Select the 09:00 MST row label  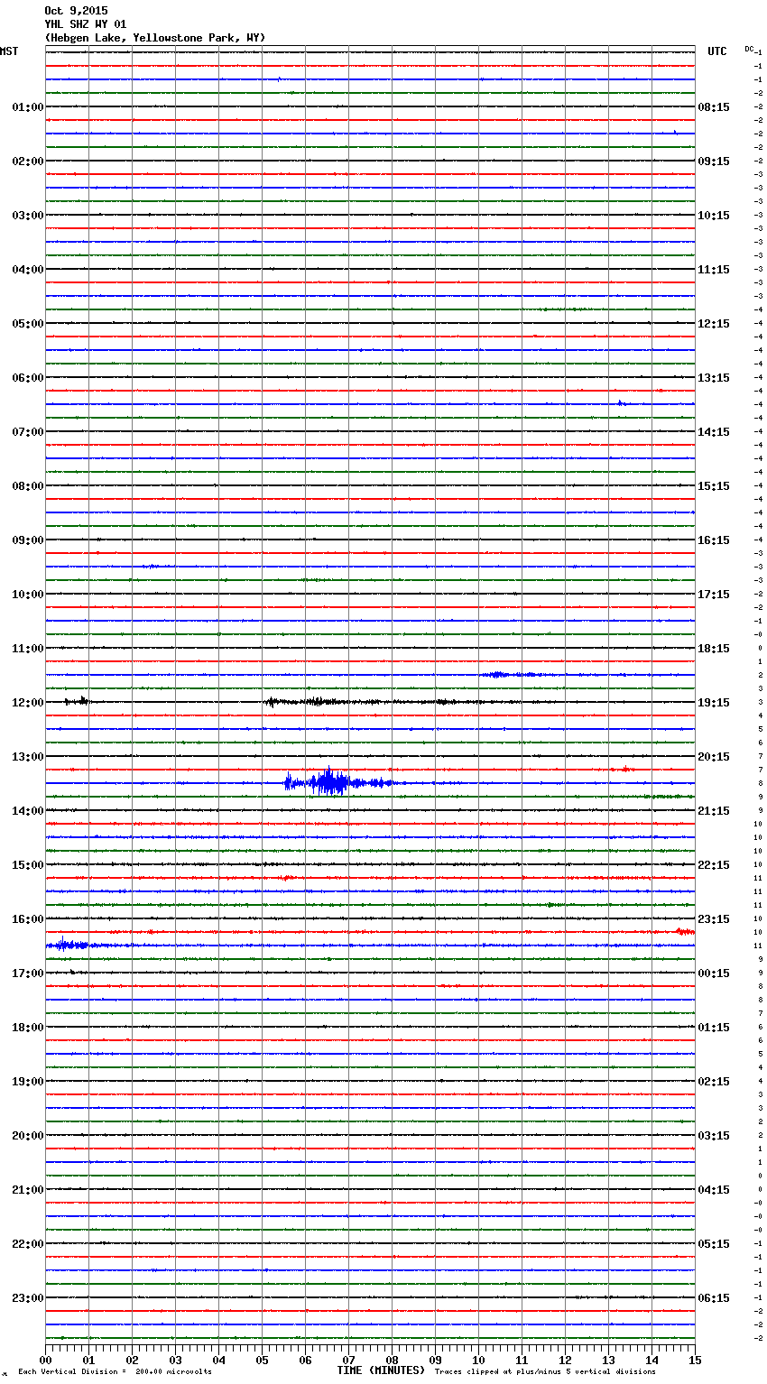click(x=27, y=540)
